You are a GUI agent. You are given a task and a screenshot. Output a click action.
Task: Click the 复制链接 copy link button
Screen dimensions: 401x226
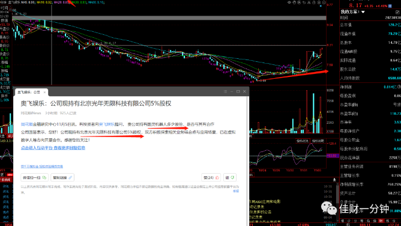click(62, 177)
